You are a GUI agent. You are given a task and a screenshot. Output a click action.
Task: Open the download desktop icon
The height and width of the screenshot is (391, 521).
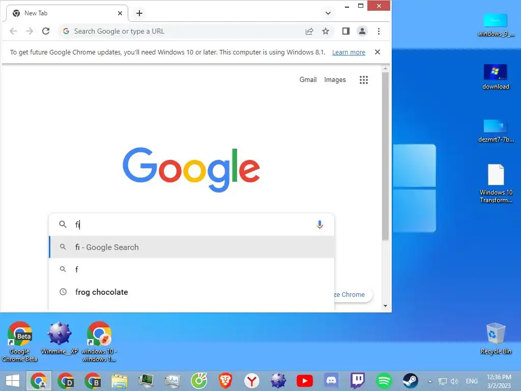(496, 77)
